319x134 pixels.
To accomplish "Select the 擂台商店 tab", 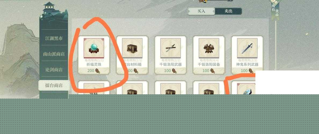I will click(x=54, y=85).
